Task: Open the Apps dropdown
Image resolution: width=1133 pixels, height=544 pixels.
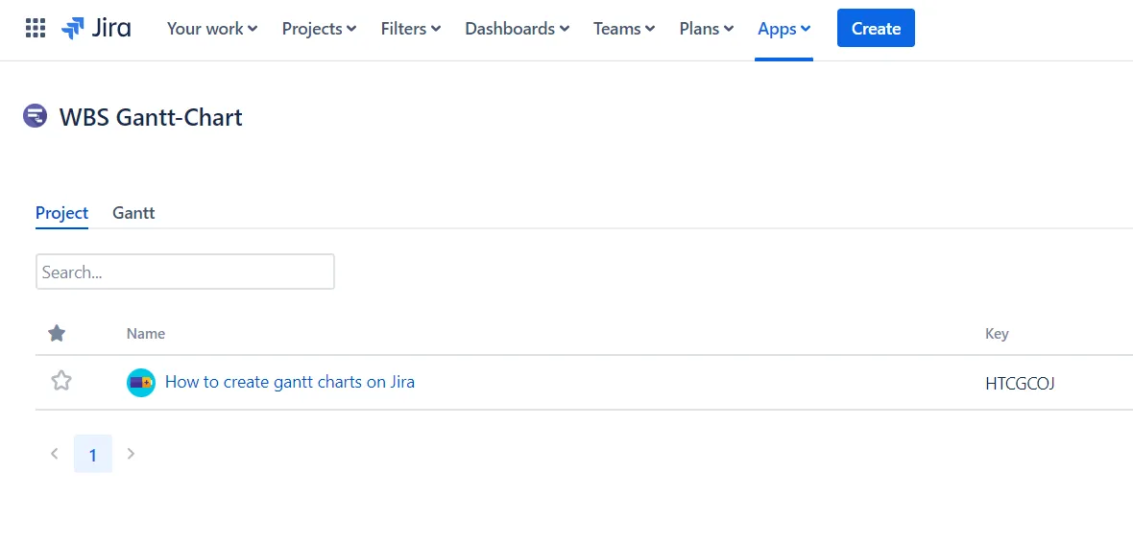Action: pyautogui.click(x=784, y=29)
